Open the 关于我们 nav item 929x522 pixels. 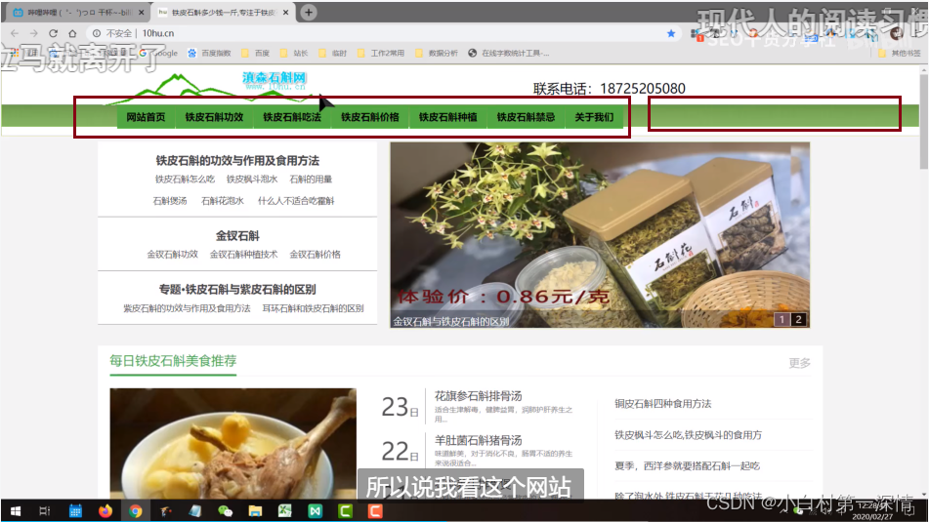pyautogui.click(x=594, y=117)
